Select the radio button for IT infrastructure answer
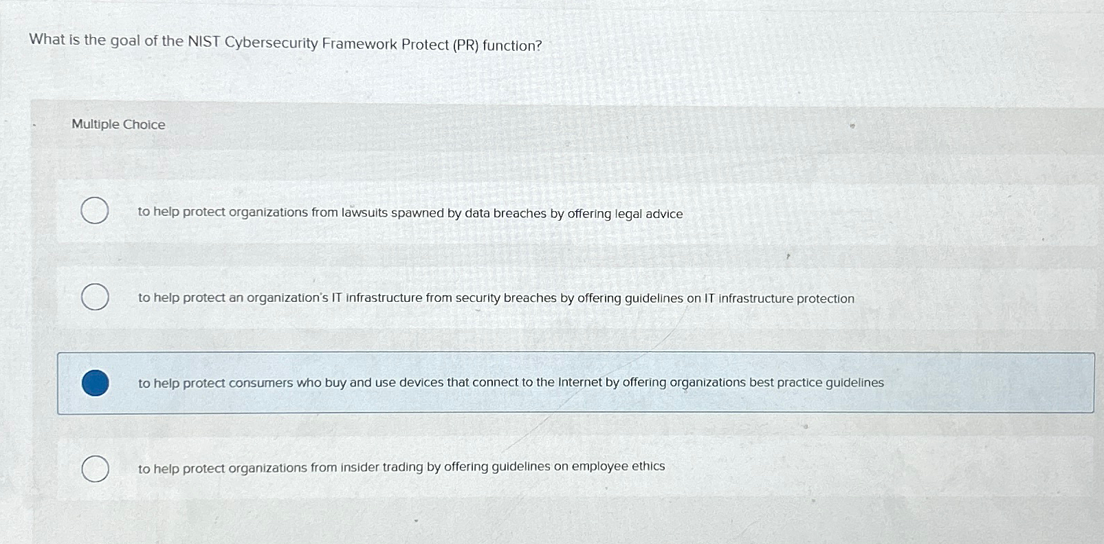 pos(95,297)
